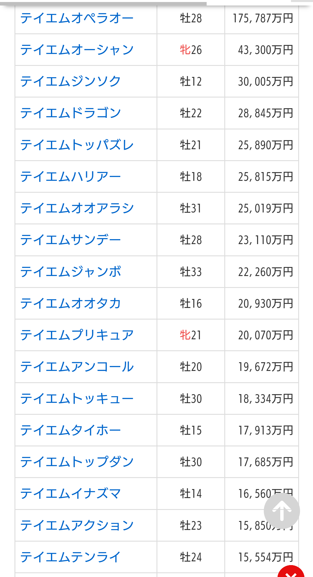Open テイエムハリアー details
The width and height of the screenshot is (313, 577).
tap(70, 177)
